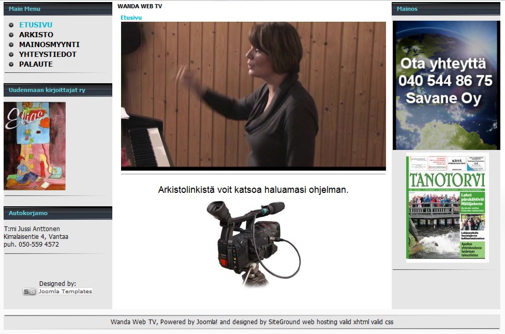Click the valid css footer link
Screen dimensions: 505x334
tap(382, 322)
